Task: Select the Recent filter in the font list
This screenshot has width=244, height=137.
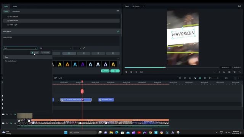Action: (35, 53)
